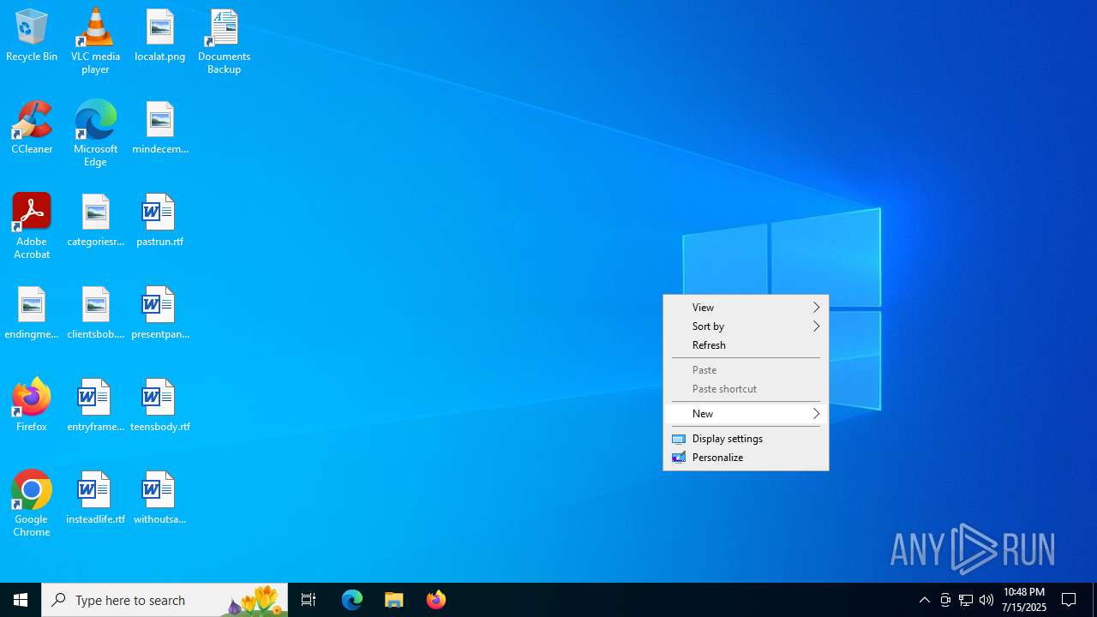
Task: Show hidden system tray icons
Action: tap(925, 600)
